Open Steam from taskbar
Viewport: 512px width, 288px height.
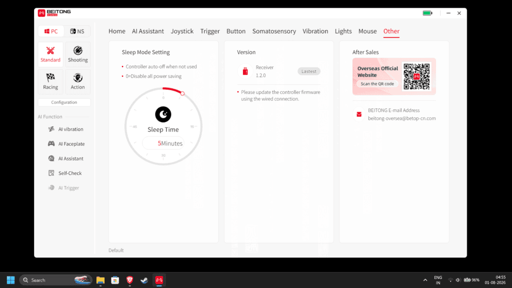tap(144, 280)
